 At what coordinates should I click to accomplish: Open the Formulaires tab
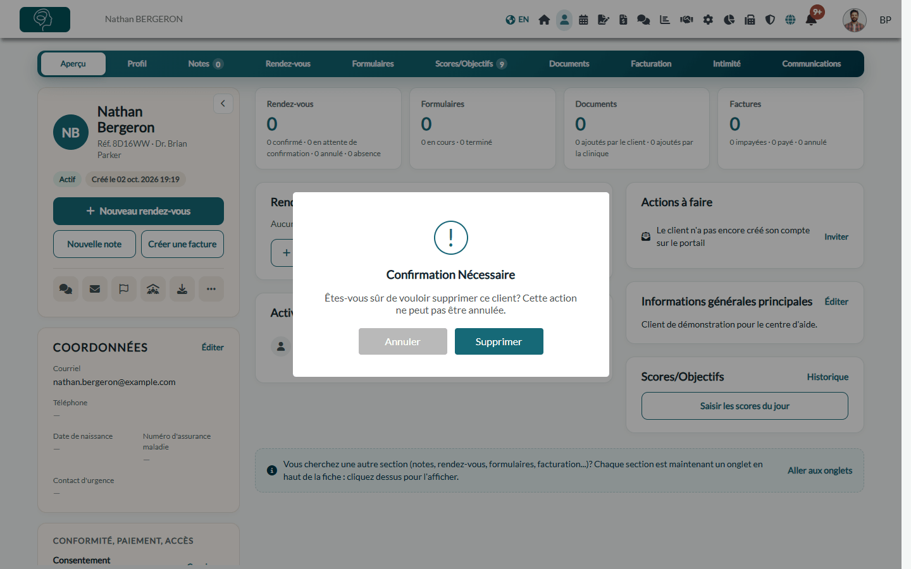coord(373,64)
